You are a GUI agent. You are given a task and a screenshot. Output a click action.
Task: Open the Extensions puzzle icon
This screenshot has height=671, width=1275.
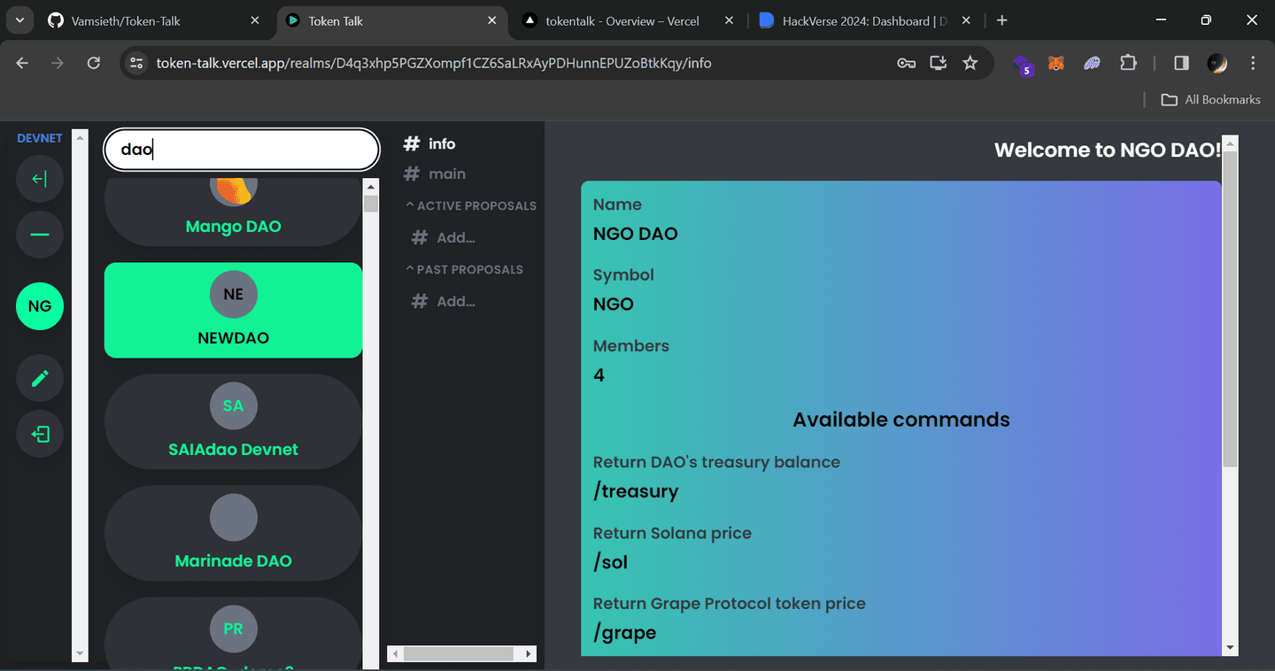point(1128,63)
